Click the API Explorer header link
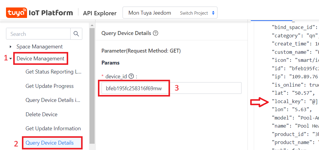Image resolution: width=319 pixels, height=150 pixels. tap(100, 13)
